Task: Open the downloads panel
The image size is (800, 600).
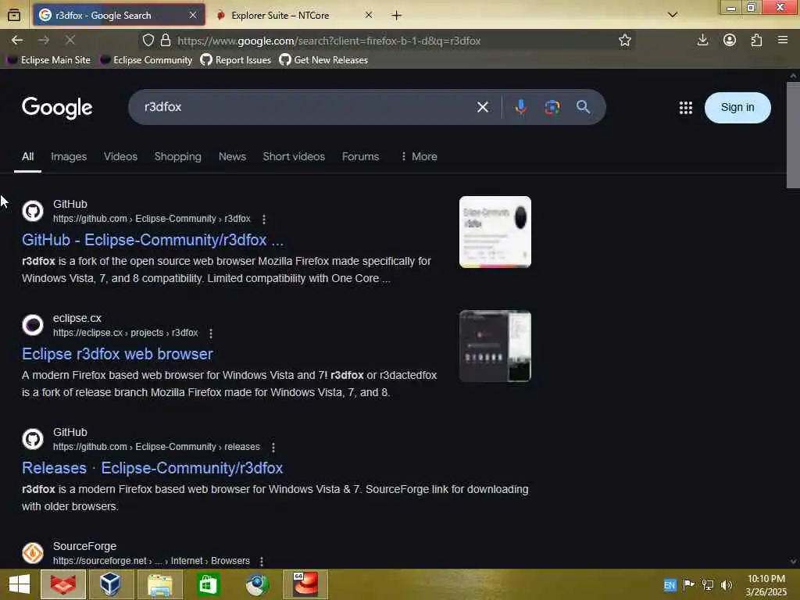Action: [702, 40]
